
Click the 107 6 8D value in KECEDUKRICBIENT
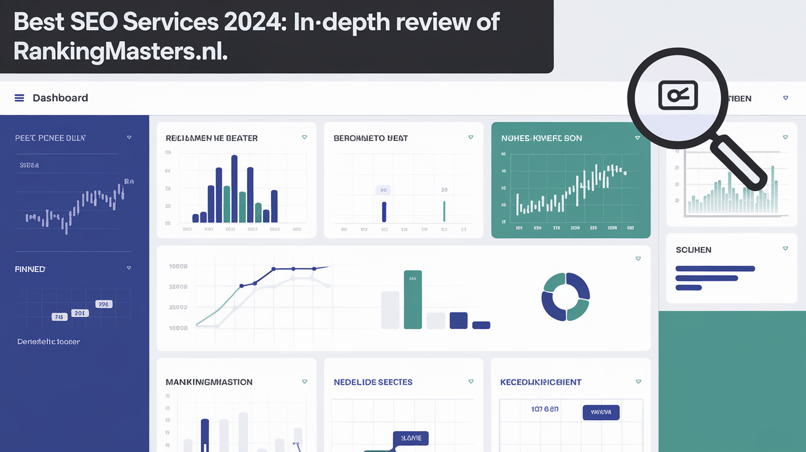pos(544,408)
